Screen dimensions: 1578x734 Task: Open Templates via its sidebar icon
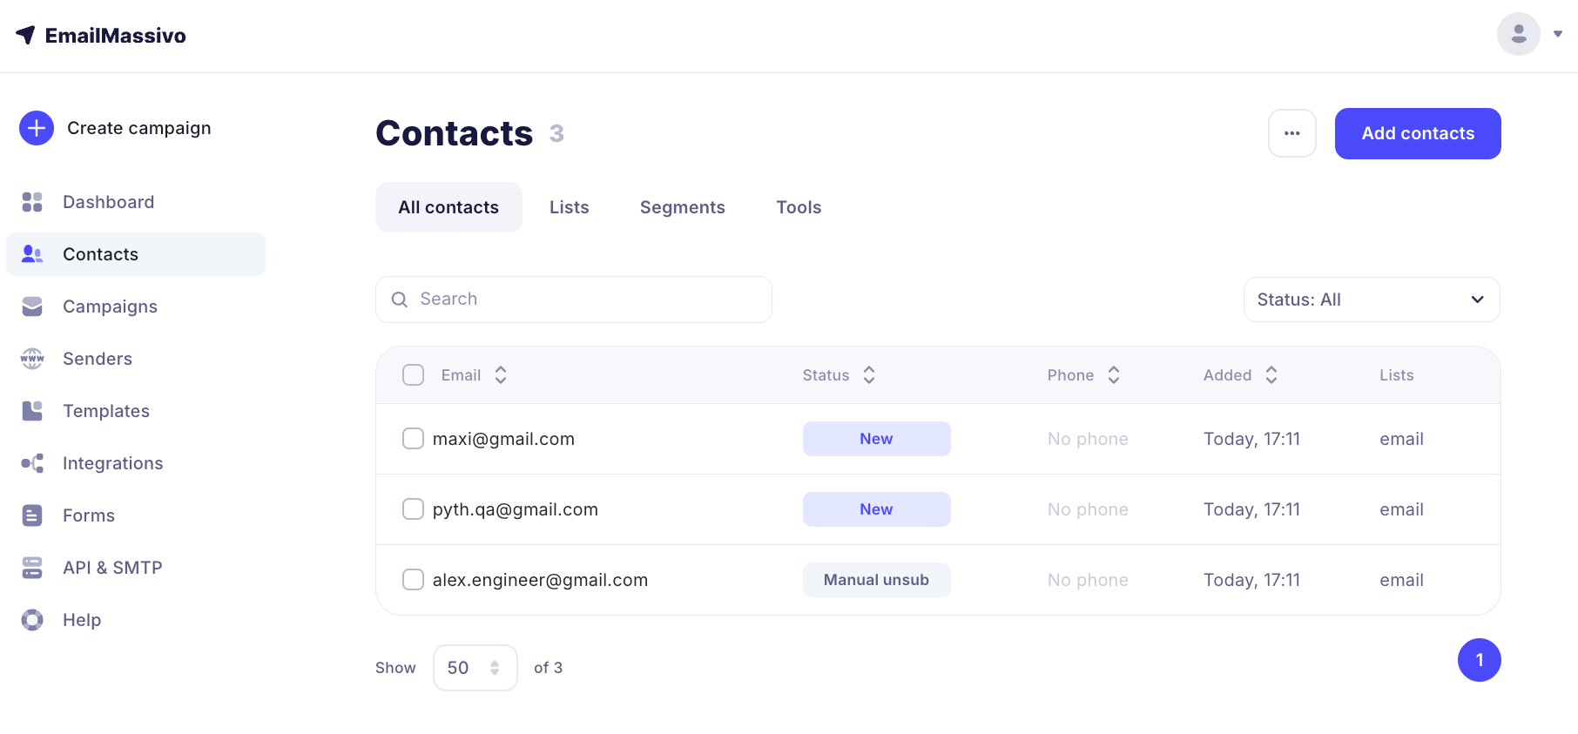[32, 411]
